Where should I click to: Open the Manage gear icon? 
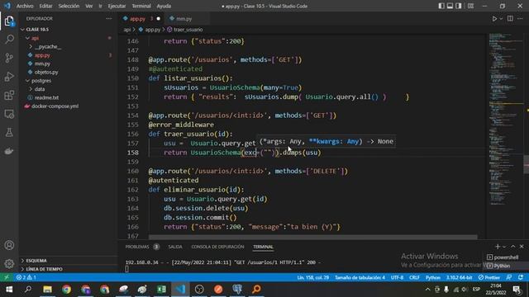(9, 263)
